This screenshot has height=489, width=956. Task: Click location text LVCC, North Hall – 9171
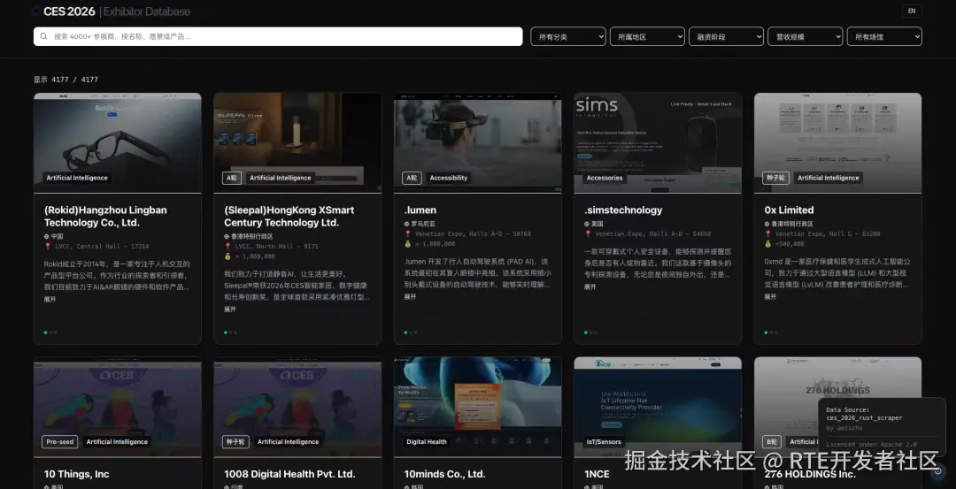(x=275, y=246)
